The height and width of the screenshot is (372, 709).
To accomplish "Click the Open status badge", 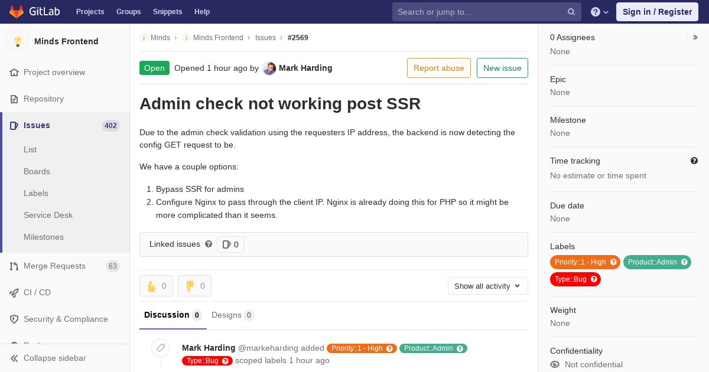I will [x=154, y=68].
